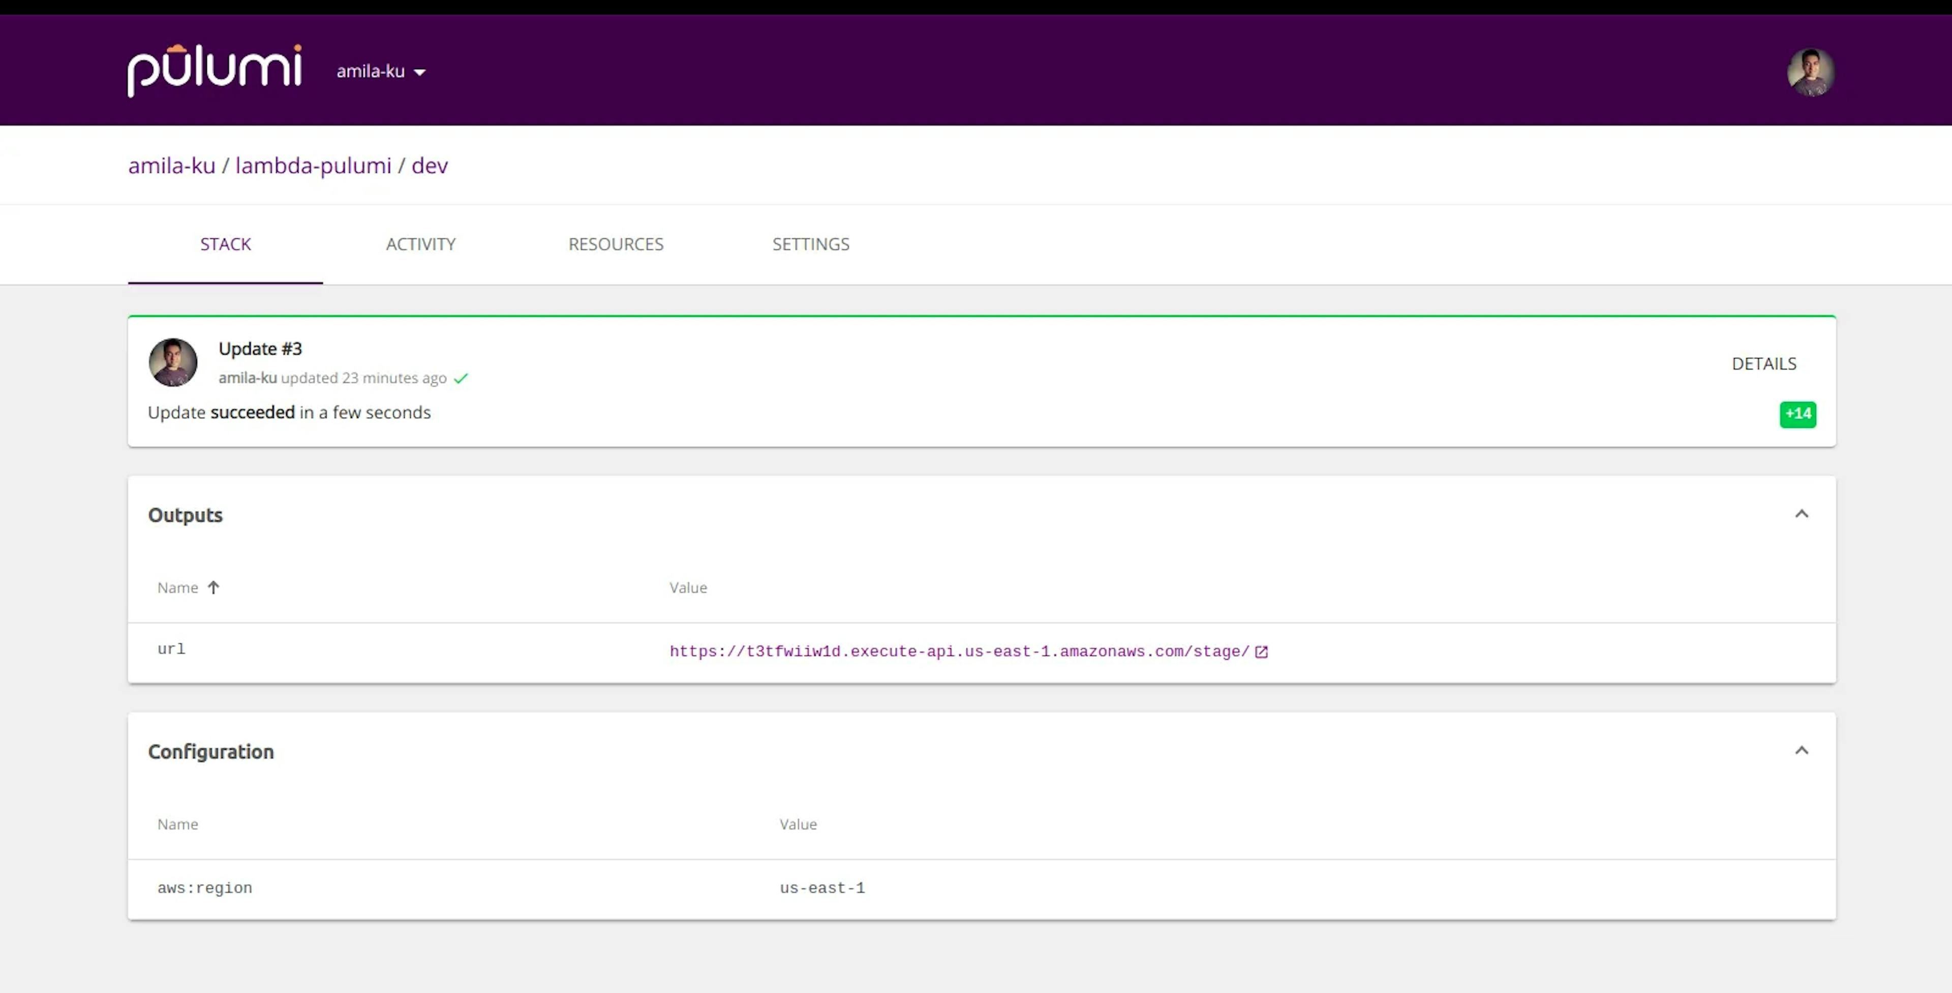Open user avatar menu in header

click(1810, 72)
